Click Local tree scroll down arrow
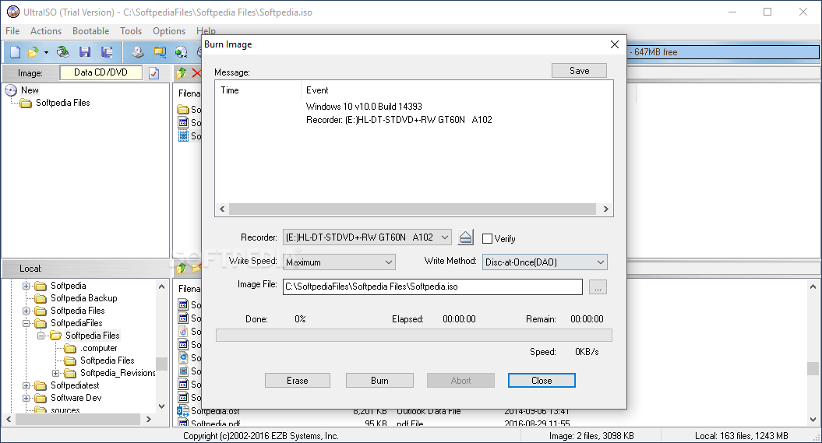The width and height of the screenshot is (822, 443). click(x=161, y=406)
